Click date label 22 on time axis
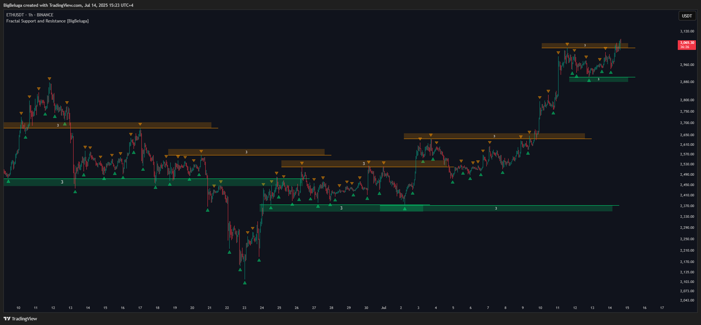The width and height of the screenshot is (701, 325). (227, 308)
